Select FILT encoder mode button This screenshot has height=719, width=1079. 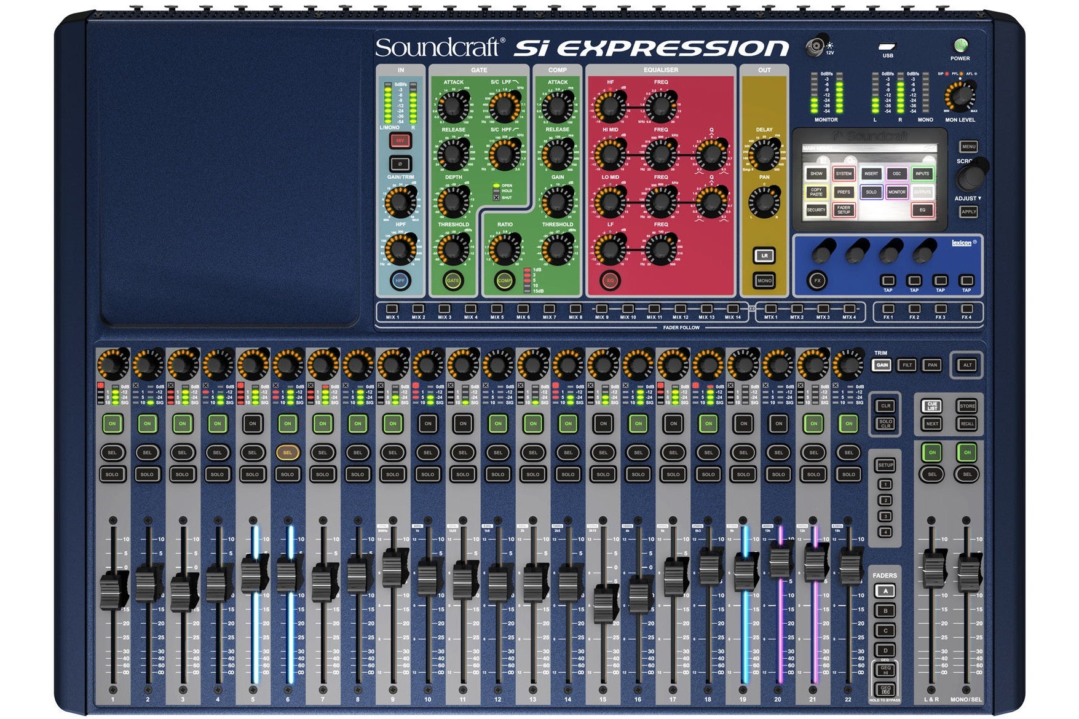coord(907,365)
